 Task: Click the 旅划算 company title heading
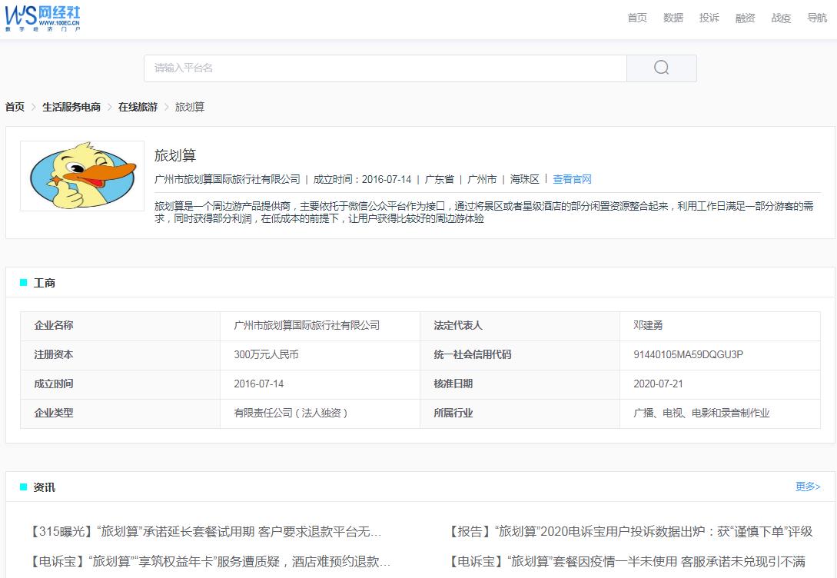(x=175, y=155)
